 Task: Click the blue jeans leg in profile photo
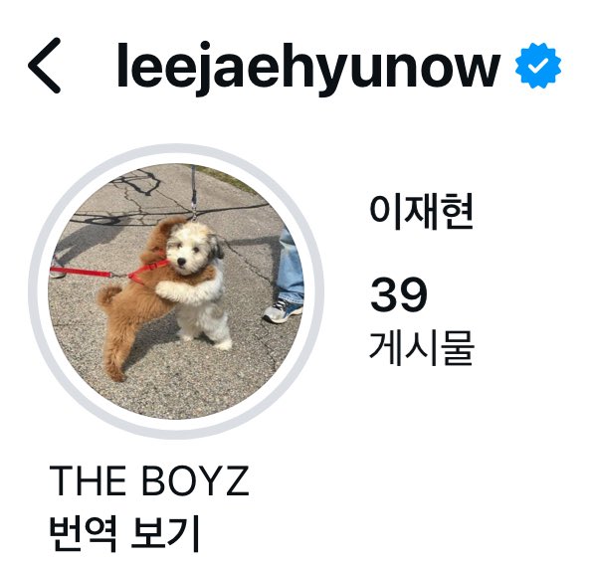click(291, 266)
